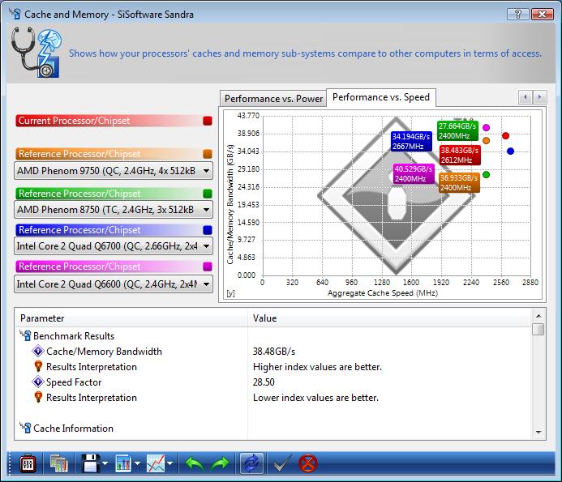Click the floppy disk save icon
Viewport: 562px width, 482px height.
pyautogui.click(x=91, y=463)
